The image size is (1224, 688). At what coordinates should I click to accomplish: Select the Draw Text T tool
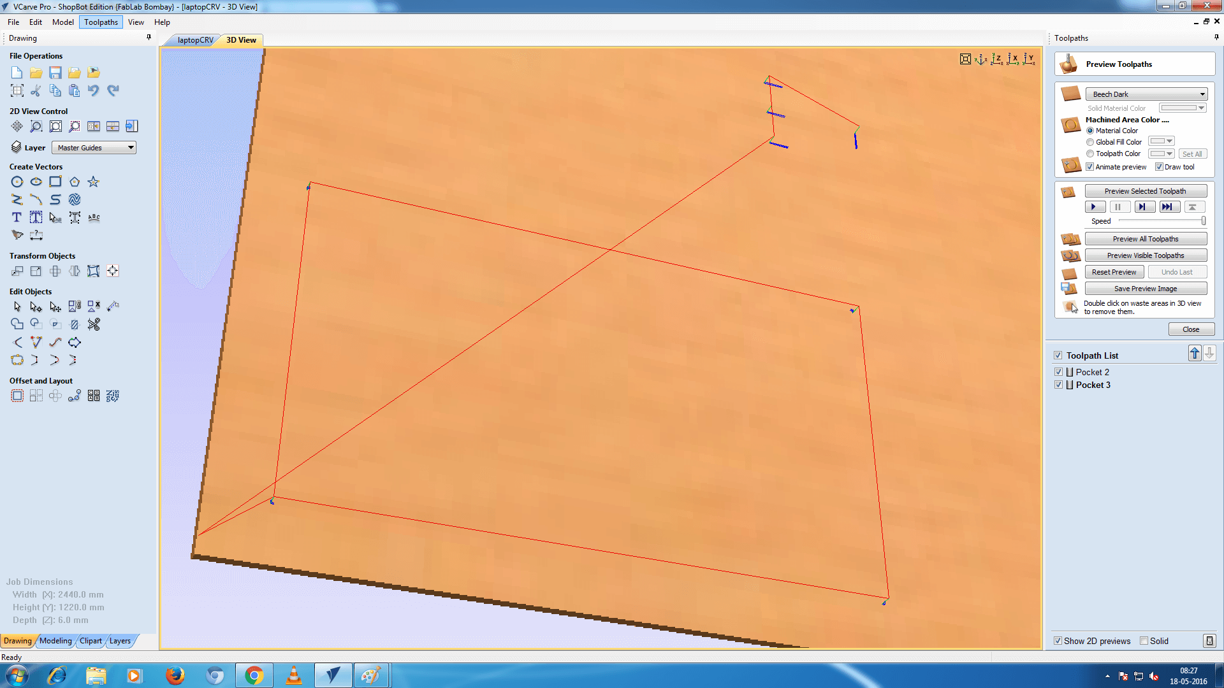(17, 217)
